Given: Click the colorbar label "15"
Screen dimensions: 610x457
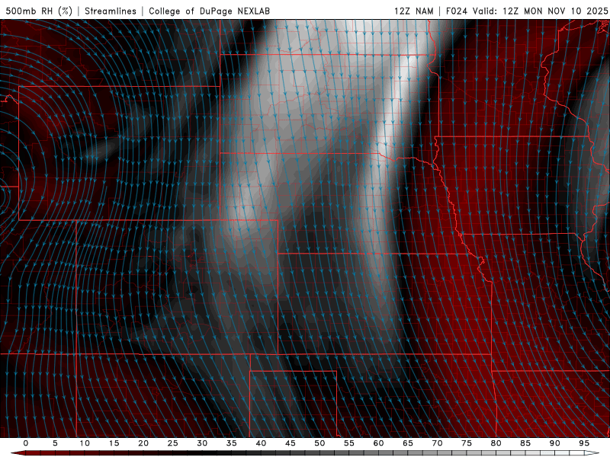Looking at the screenshot, I should point(114,443).
